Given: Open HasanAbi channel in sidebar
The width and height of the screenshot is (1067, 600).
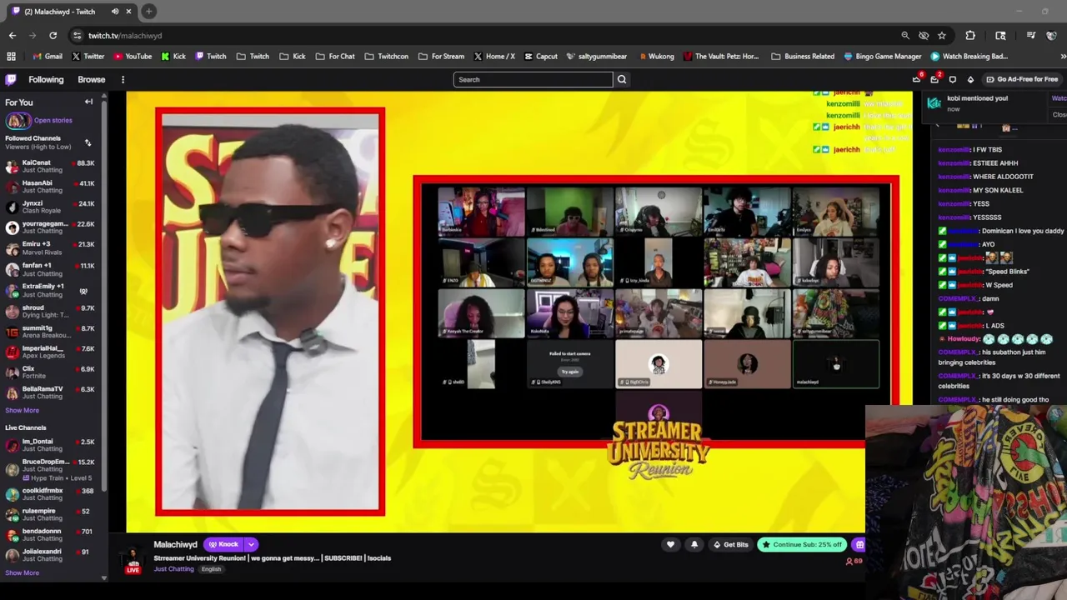Looking at the screenshot, I should 50,187.
